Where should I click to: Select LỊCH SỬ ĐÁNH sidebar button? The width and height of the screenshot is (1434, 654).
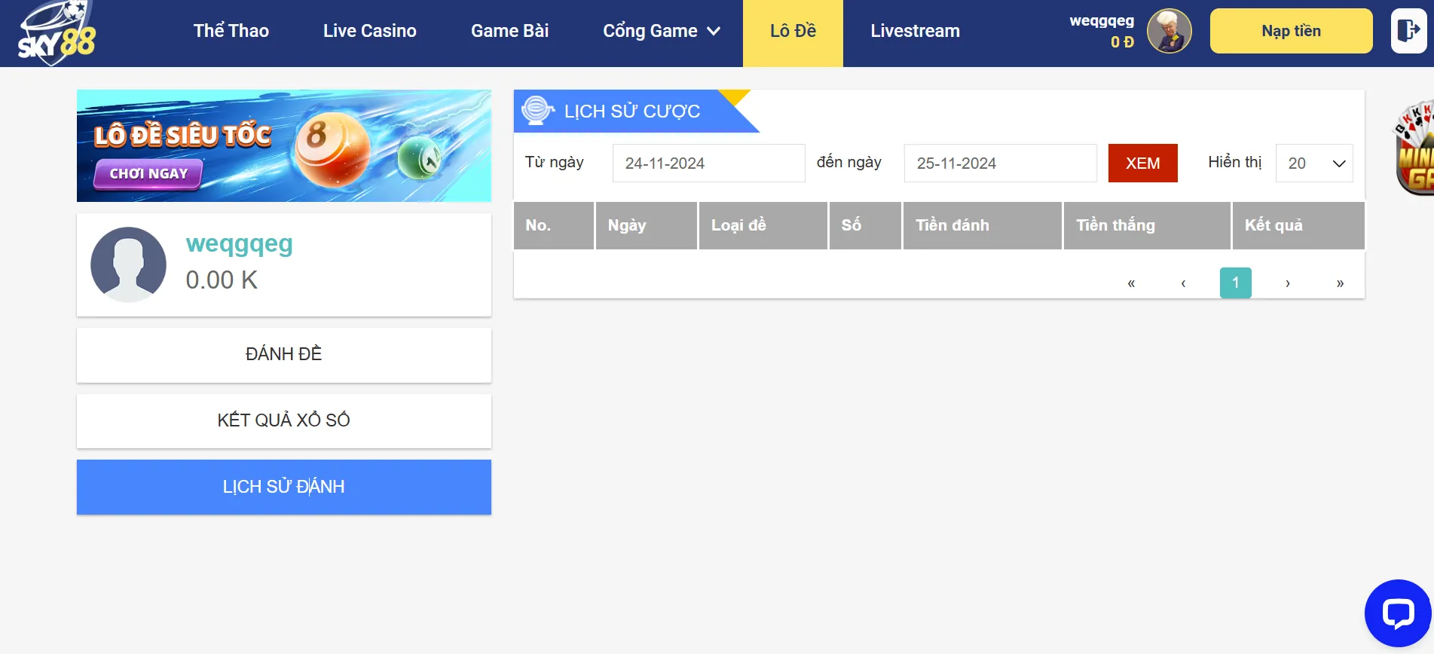[x=284, y=487]
